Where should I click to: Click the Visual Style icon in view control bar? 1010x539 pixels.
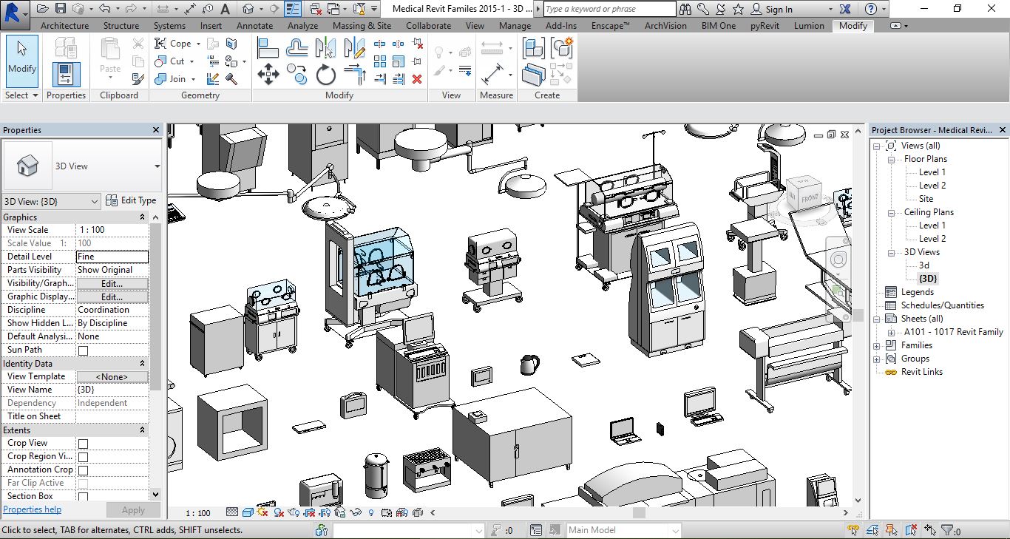248,512
